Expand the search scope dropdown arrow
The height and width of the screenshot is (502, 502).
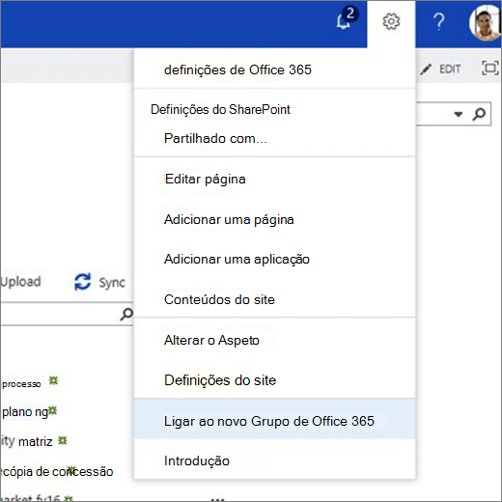(x=459, y=114)
